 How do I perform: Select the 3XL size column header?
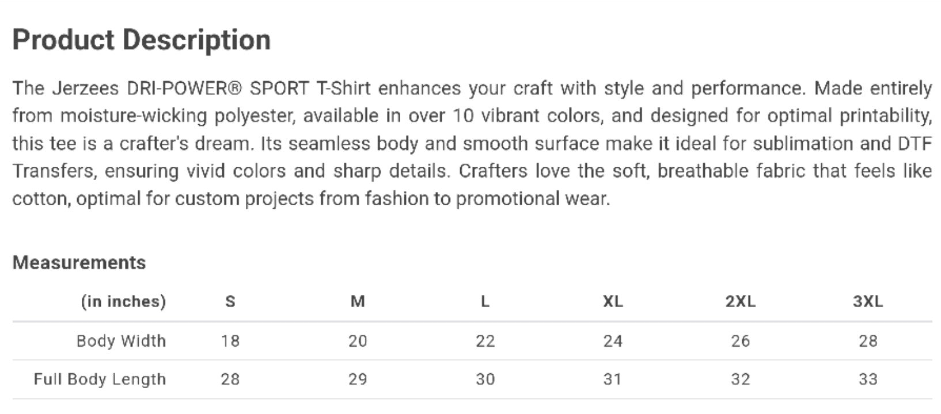[x=868, y=301]
